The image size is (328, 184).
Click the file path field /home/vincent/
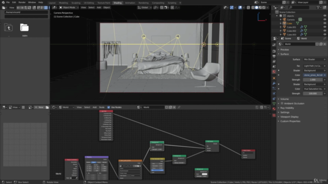[26, 12]
